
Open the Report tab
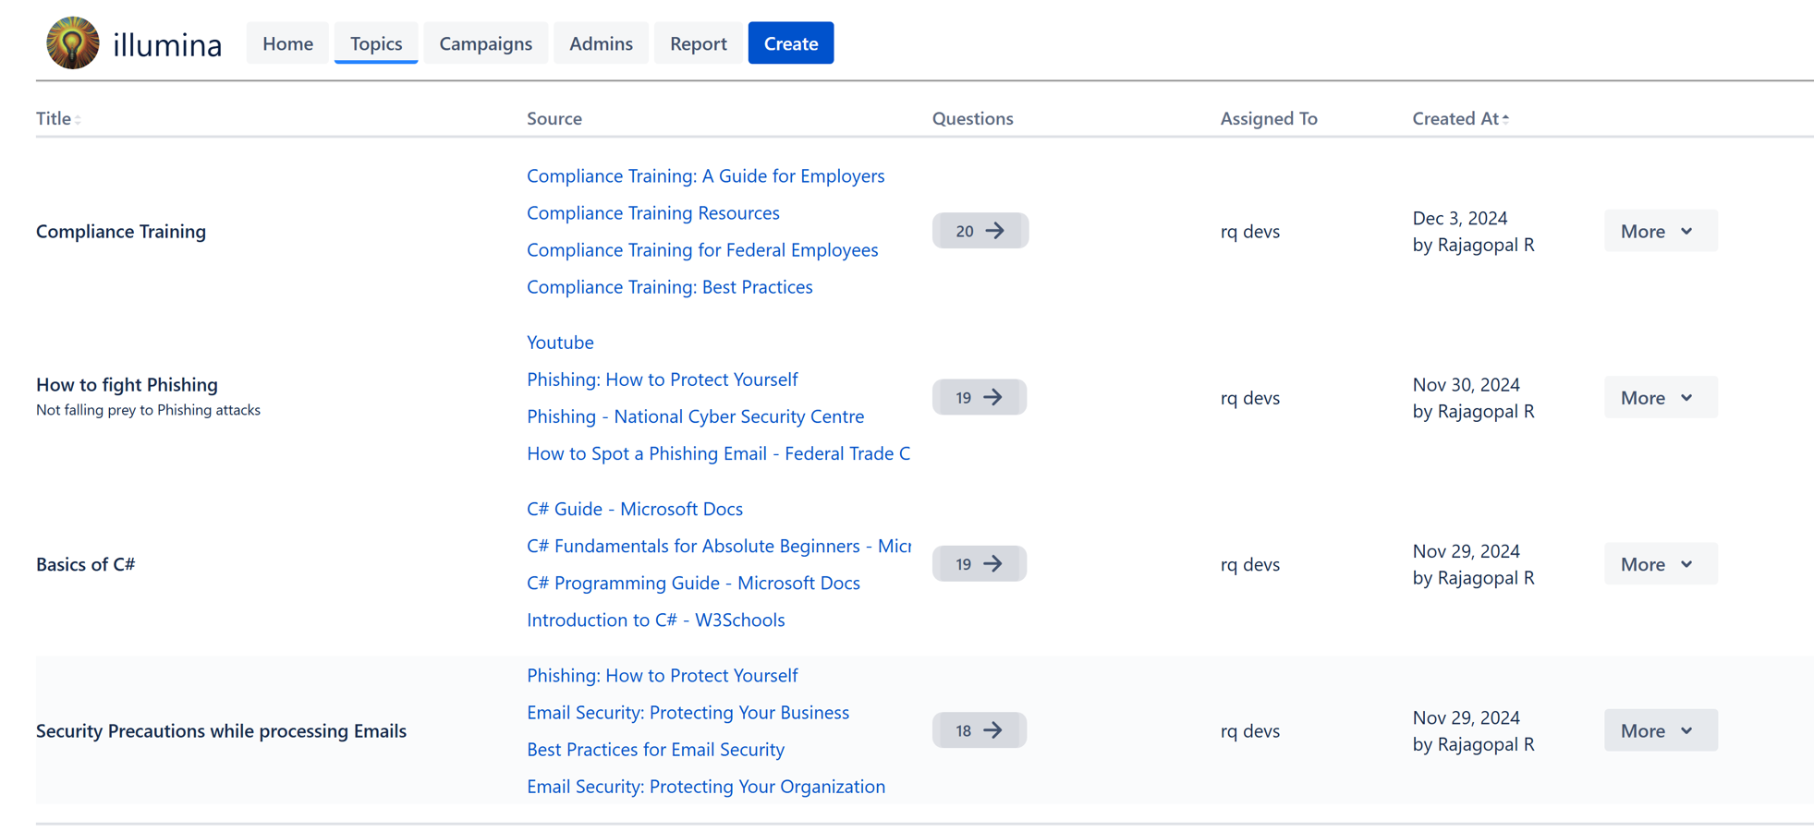[698, 43]
